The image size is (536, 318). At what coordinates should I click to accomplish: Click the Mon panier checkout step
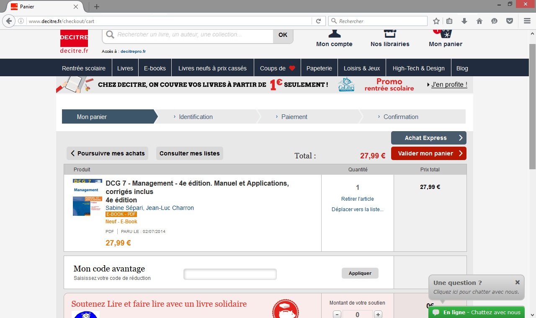pos(110,117)
